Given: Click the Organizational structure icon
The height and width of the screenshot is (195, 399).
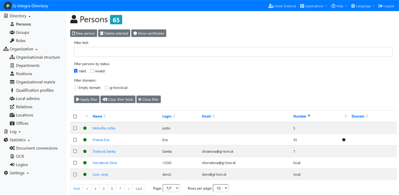Looking at the screenshot, I should pyautogui.click(x=12, y=57).
